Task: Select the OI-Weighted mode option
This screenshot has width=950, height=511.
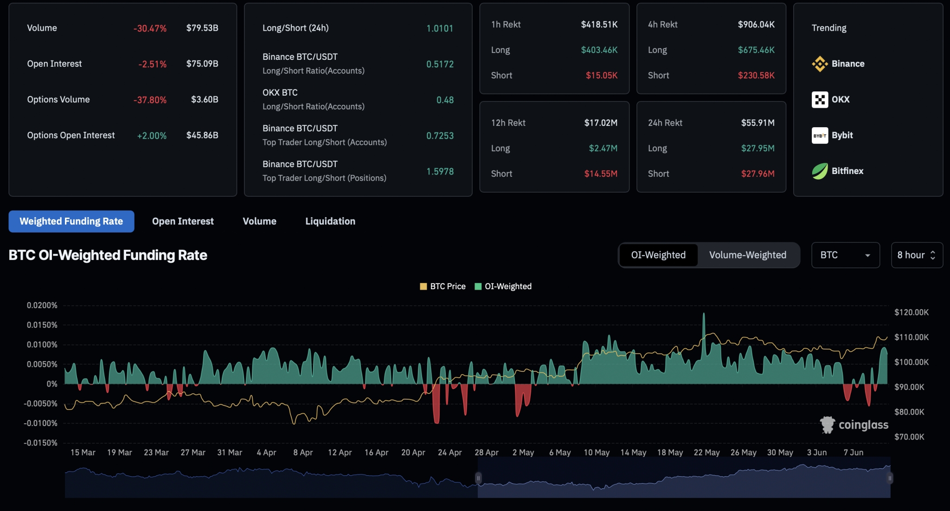Action: 658,255
